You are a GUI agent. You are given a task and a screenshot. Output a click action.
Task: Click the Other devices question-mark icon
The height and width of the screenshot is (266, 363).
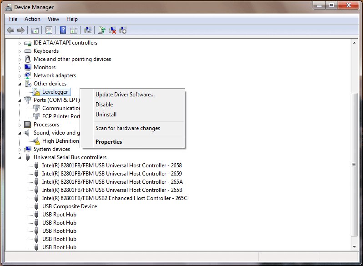coord(28,84)
